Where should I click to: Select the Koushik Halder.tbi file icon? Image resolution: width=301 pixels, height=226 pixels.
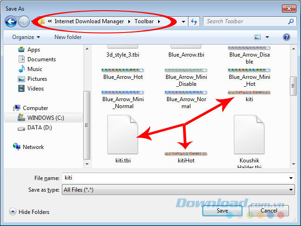point(249,135)
